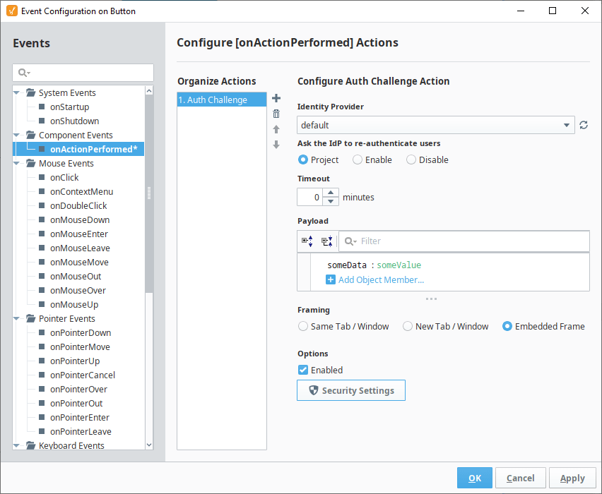The image size is (602, 494).
Task: Move the selected action down with arrow icon
Action: 276,144
